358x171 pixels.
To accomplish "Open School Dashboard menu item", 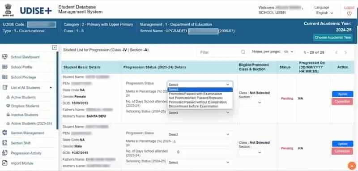I will click(25, 57).
